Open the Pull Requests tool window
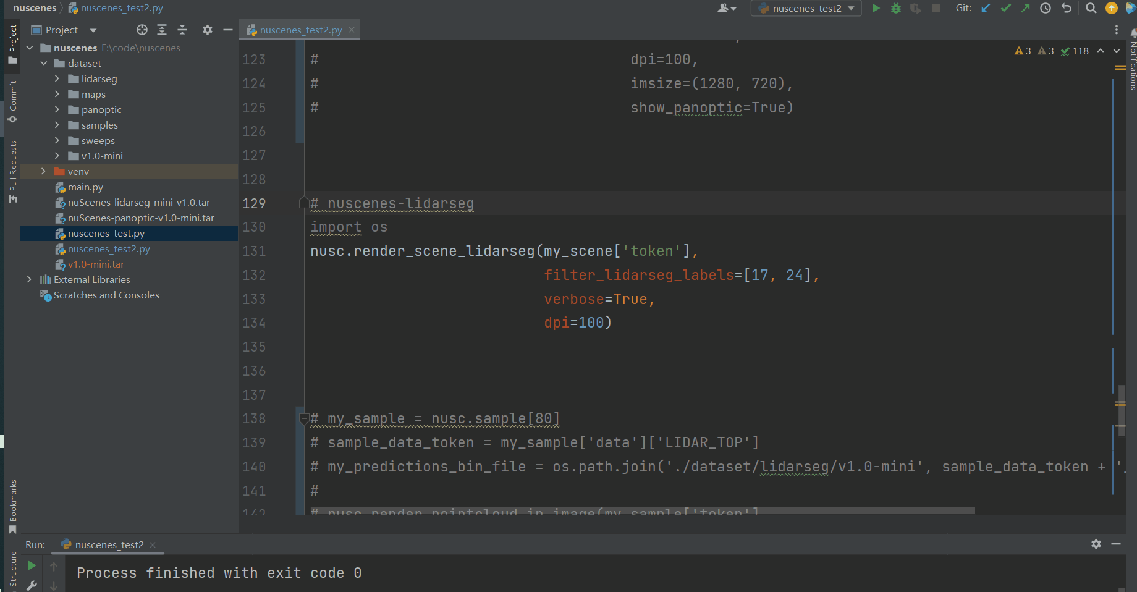This screenshot has height=592, width=1137. pyautogui.click(x=12, y=172)
